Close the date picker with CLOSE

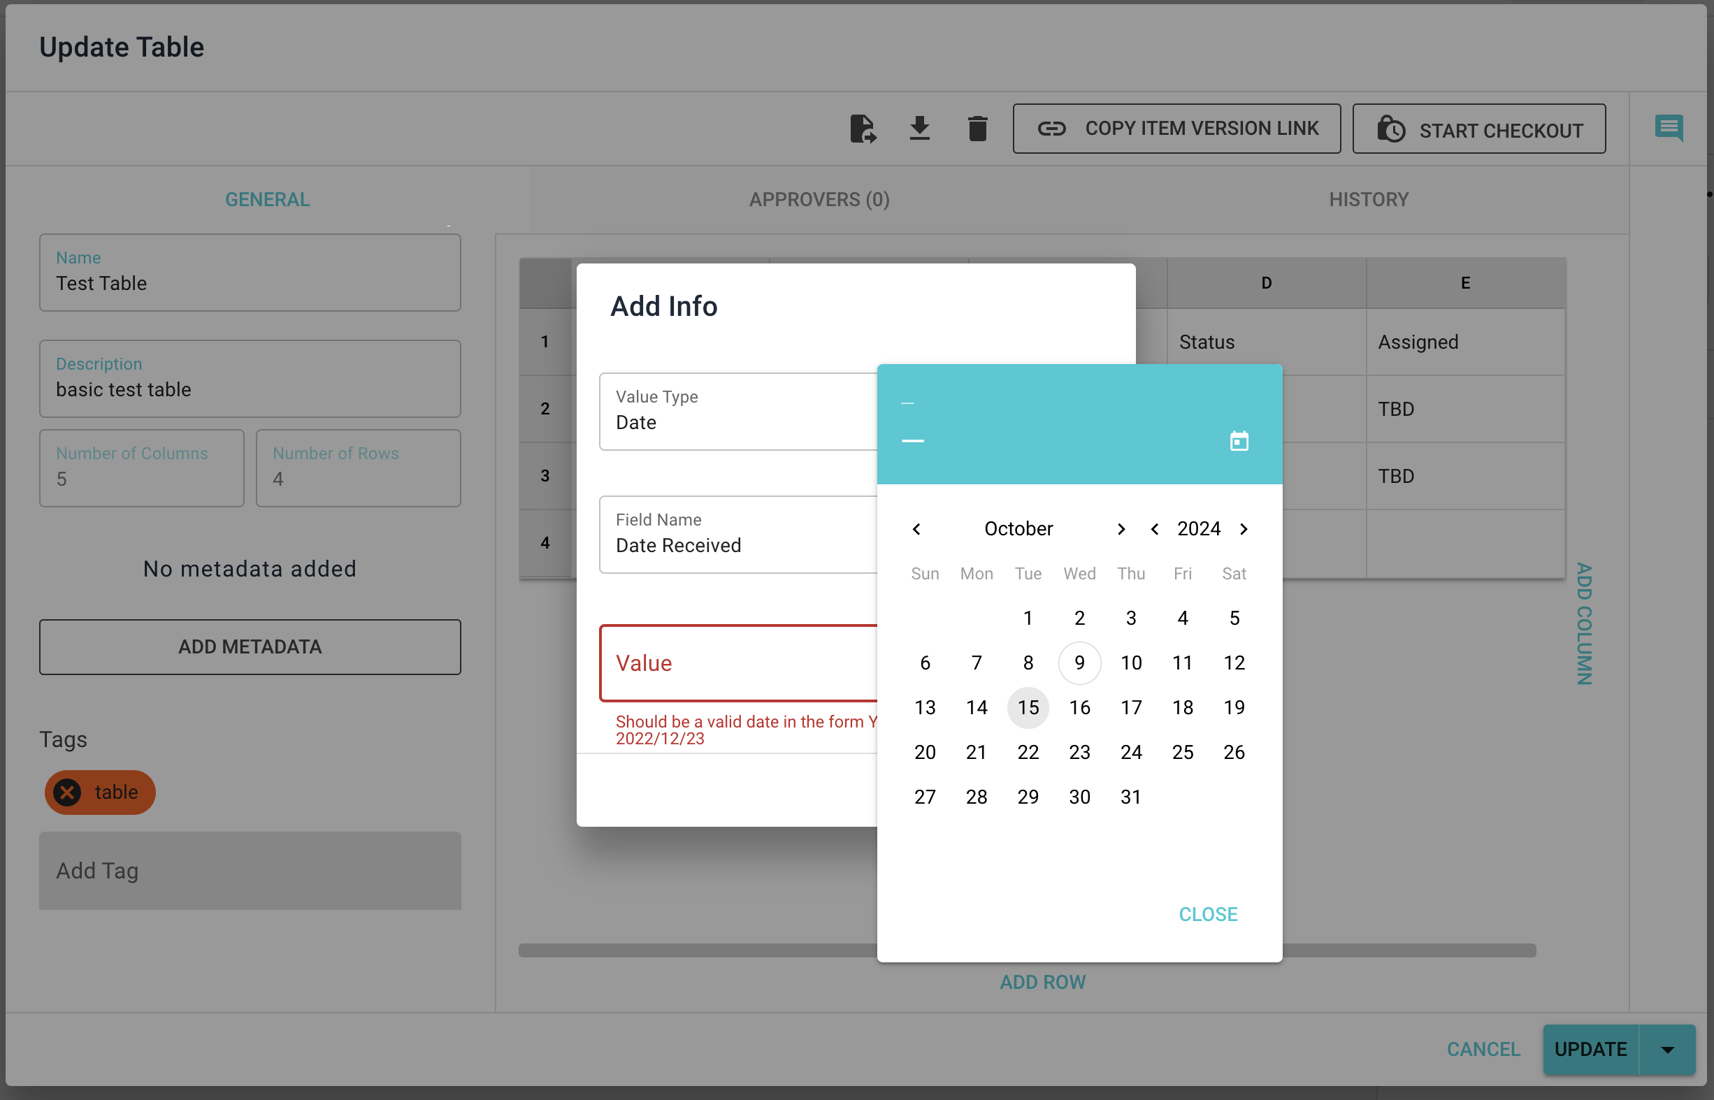coord(1207,914)
